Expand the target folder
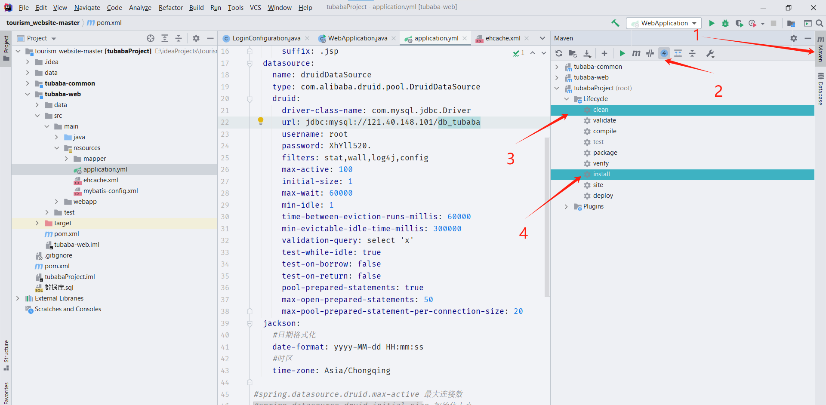 37,223
